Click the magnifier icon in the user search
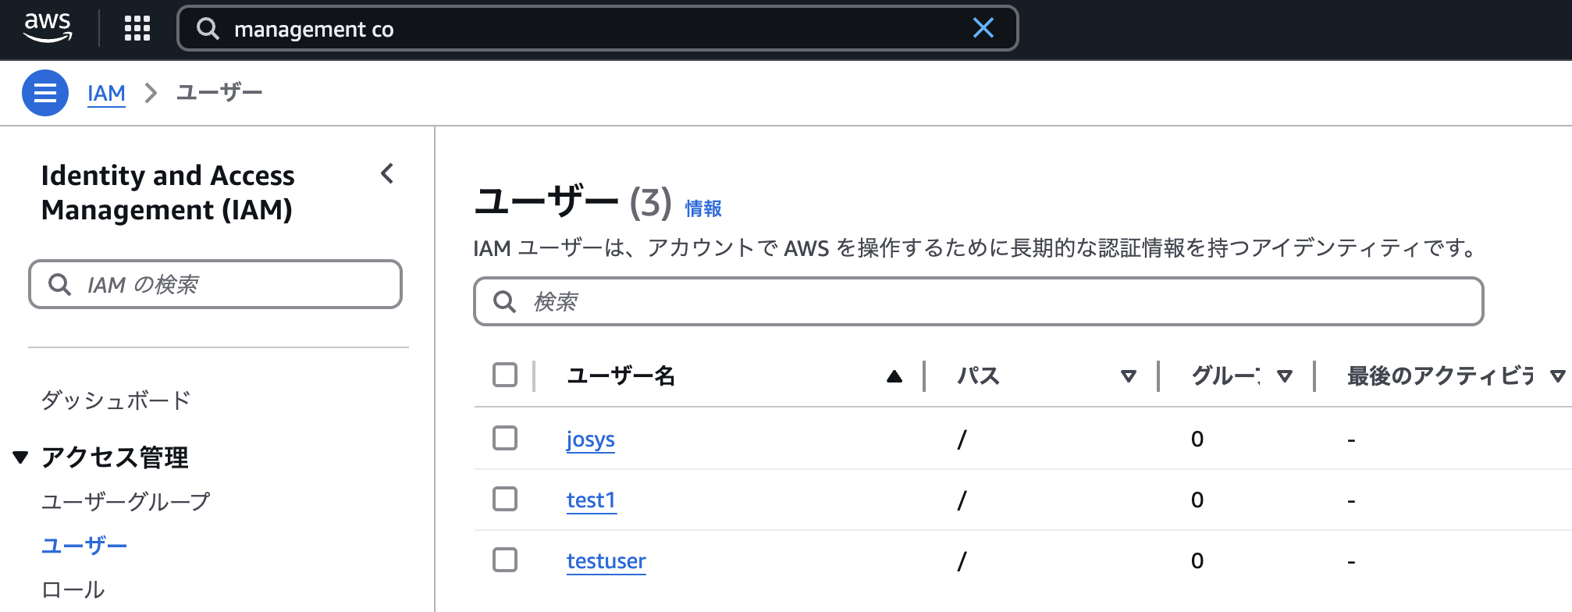Image resolution: width=1572 pixels, height=612 pixels. pyautogui.click(x=505, y=301)
